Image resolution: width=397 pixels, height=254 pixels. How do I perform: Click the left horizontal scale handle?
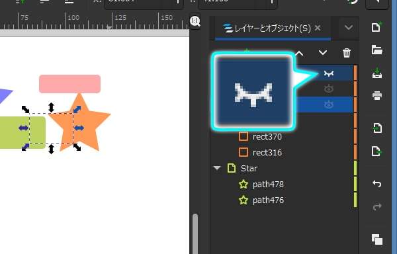click(24, 128)
